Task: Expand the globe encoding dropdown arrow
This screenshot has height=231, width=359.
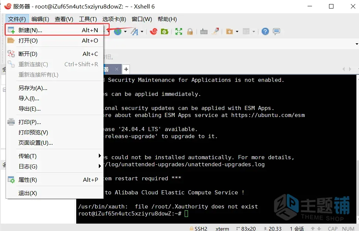Action: (x=125, y=31)
